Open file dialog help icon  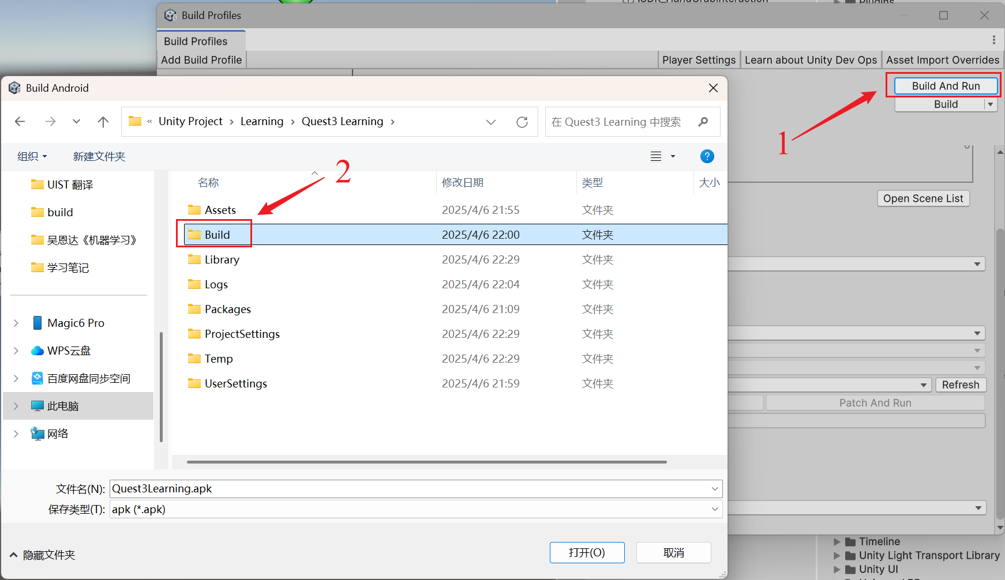point(707,156)
